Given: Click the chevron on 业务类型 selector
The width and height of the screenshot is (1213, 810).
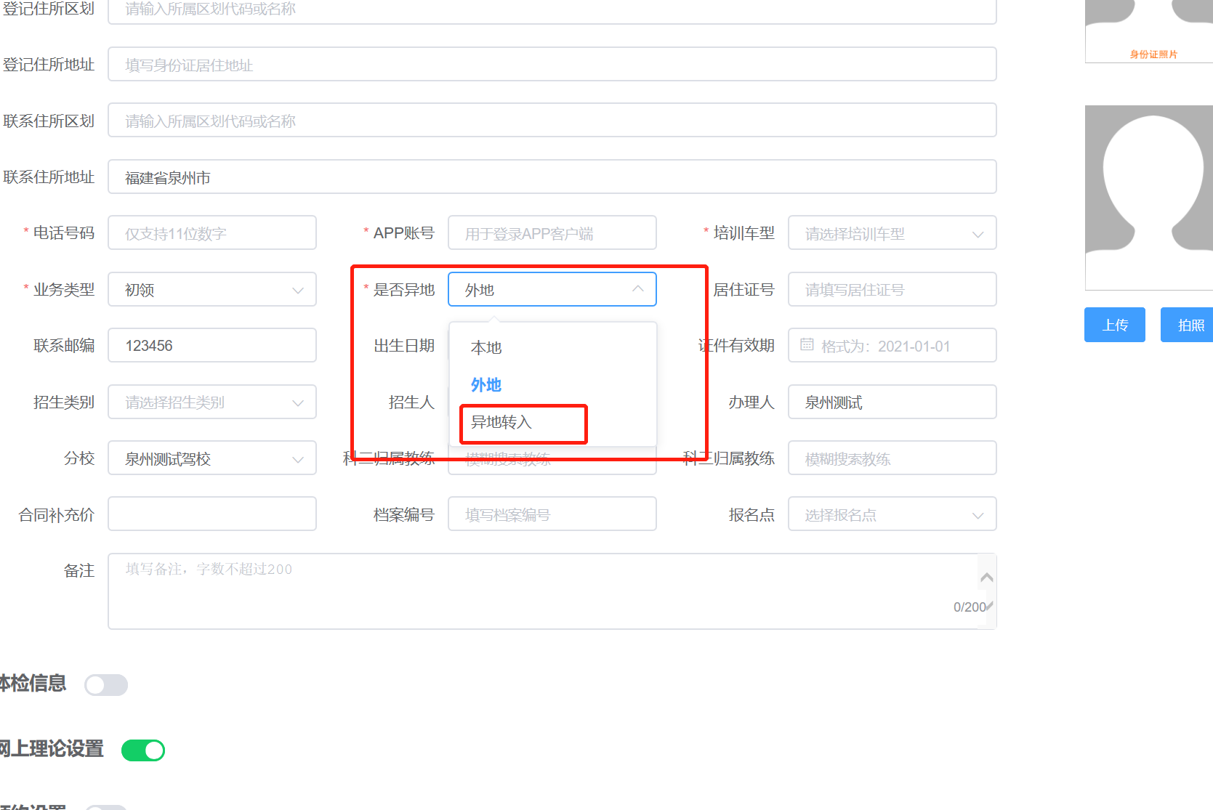Looking at the screenshot, I should pyautogui.click(x=298, y=289).
